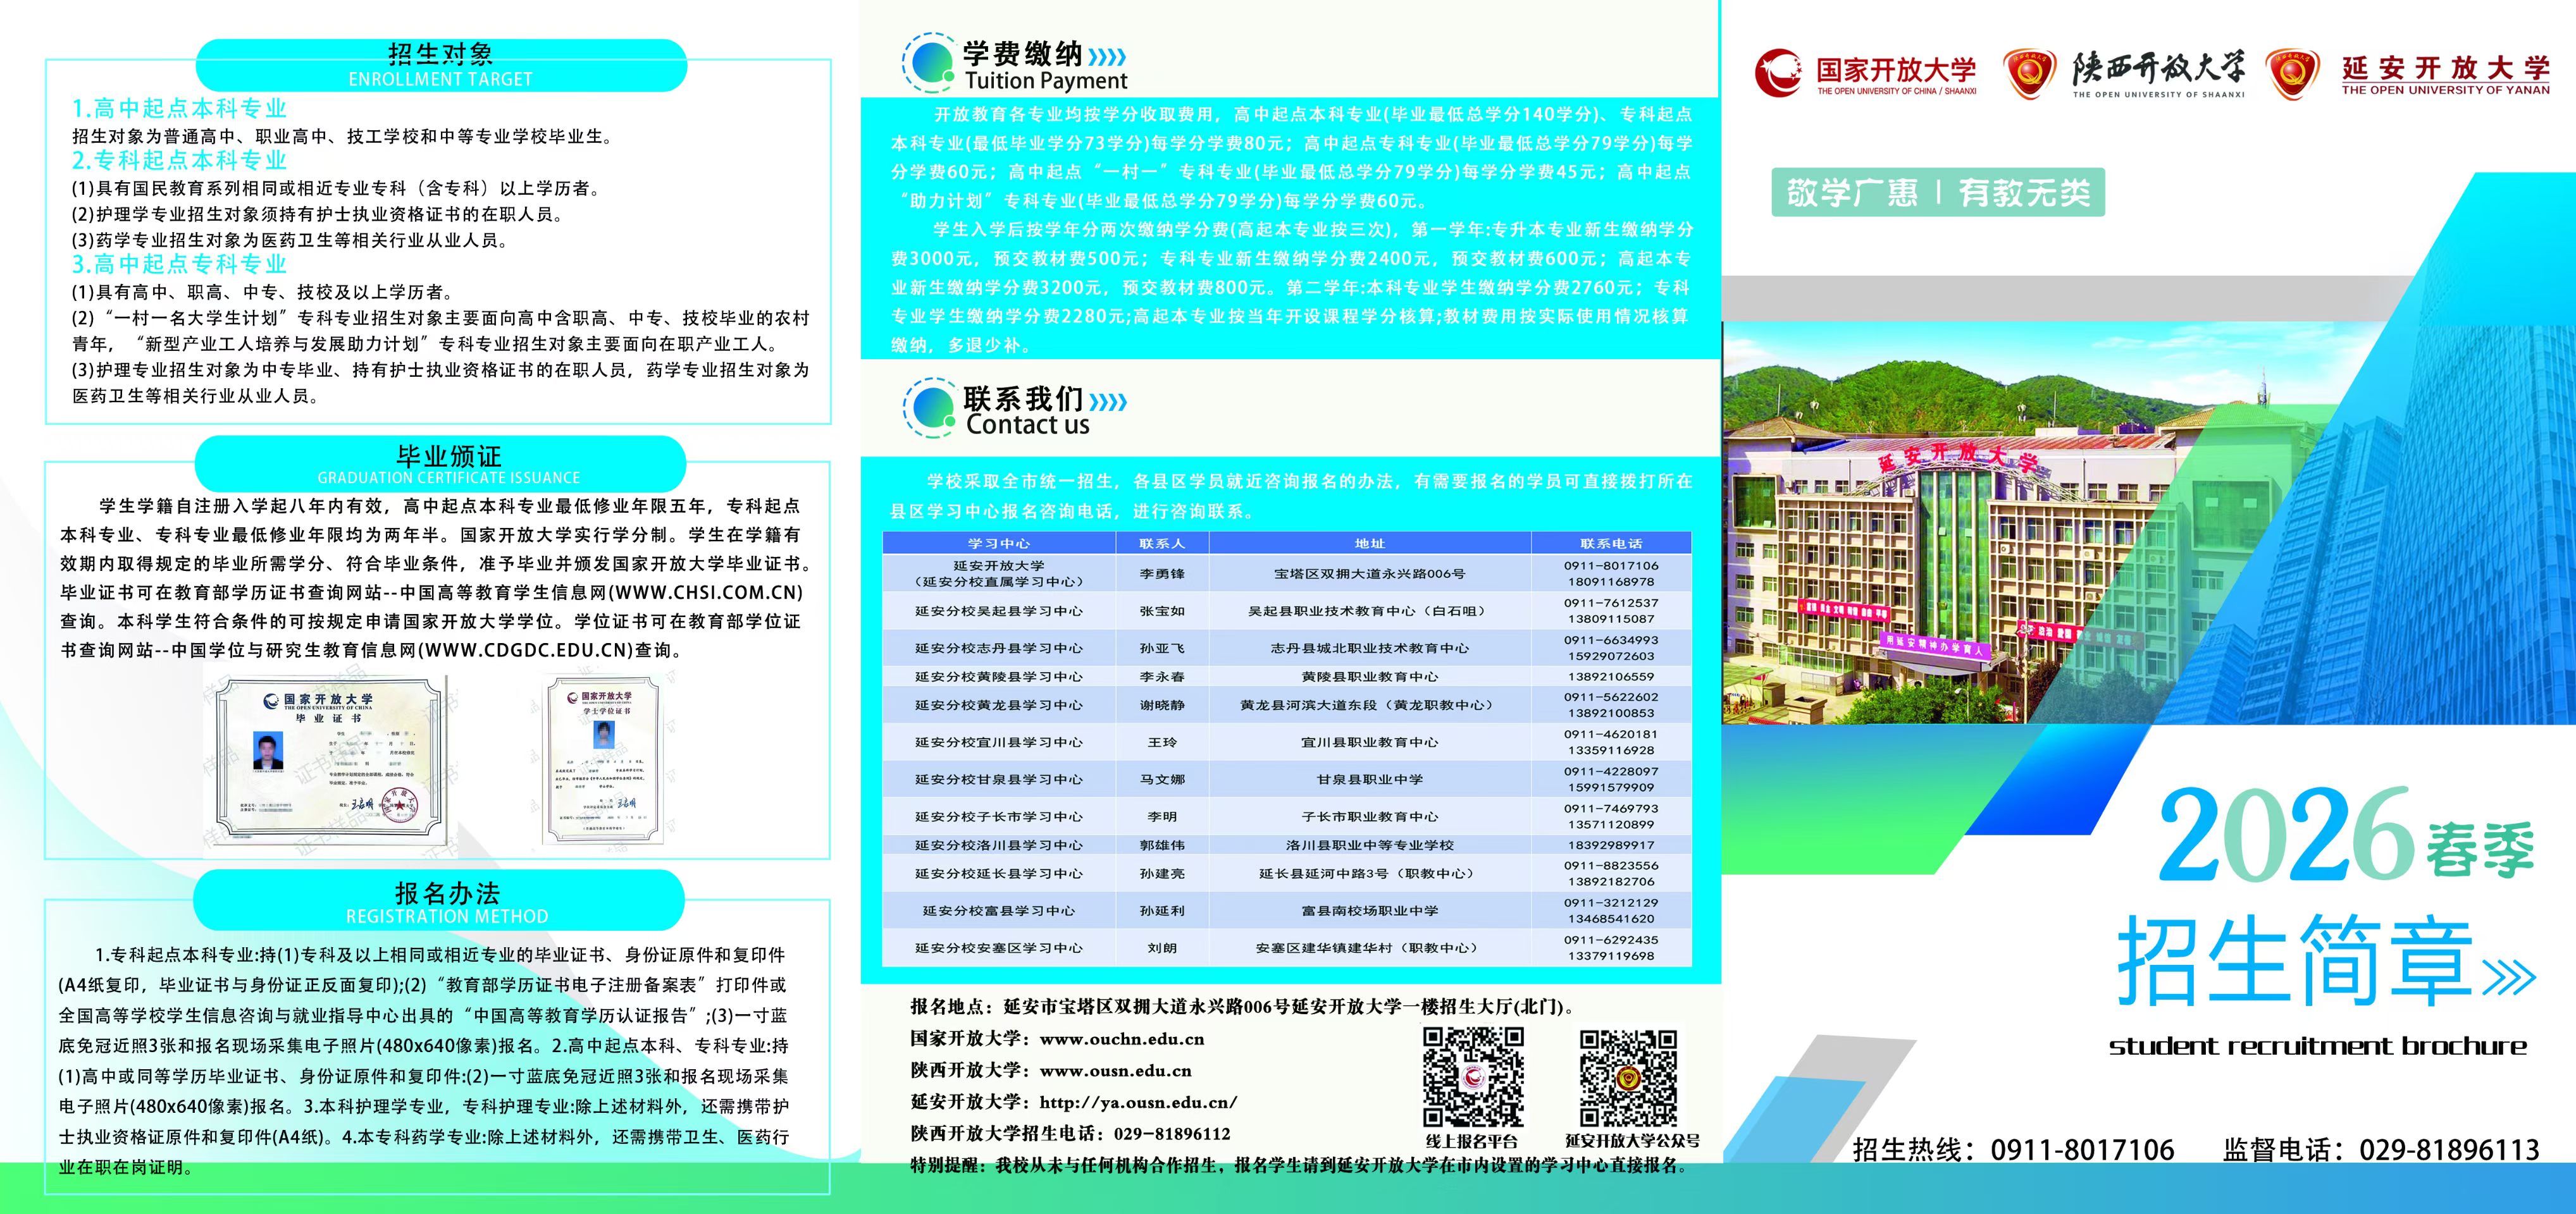Click the 吴起县学习中心 table row
The height and width of the screenshot is (1214, 2576).
point(998,611)
